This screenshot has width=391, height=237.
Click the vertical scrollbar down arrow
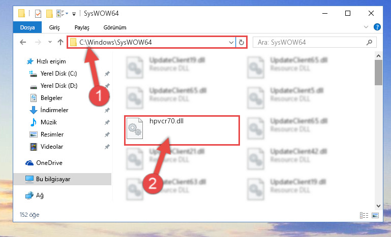378,206
